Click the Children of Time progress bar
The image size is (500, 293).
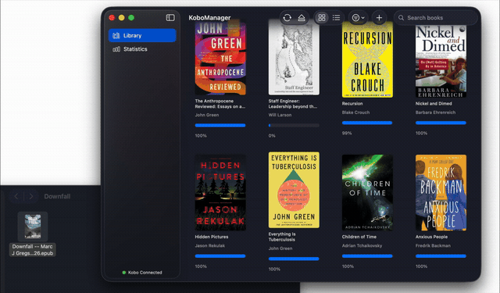[367, 256]
